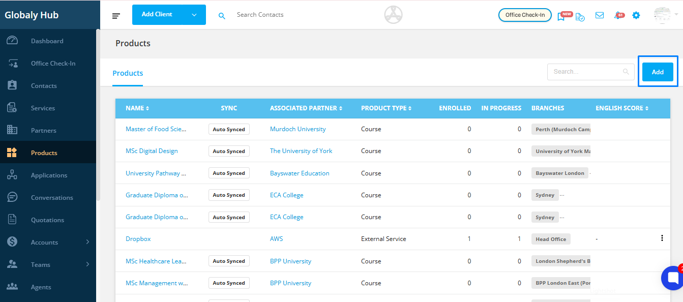Click Auto Synced badge on Master of Food Science
The height and width of the screenshot is (302, 683).
click(x=229, y=130)
